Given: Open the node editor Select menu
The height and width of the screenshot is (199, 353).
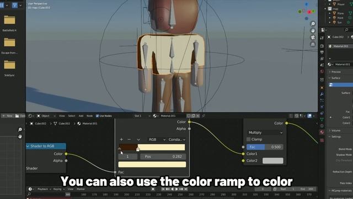Looking at the screenshot, I should click(x=72, y=116).
